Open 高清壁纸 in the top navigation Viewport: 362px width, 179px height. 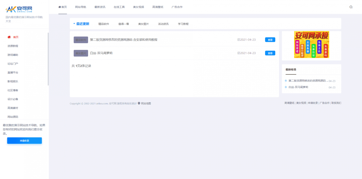tap(158, 7)
